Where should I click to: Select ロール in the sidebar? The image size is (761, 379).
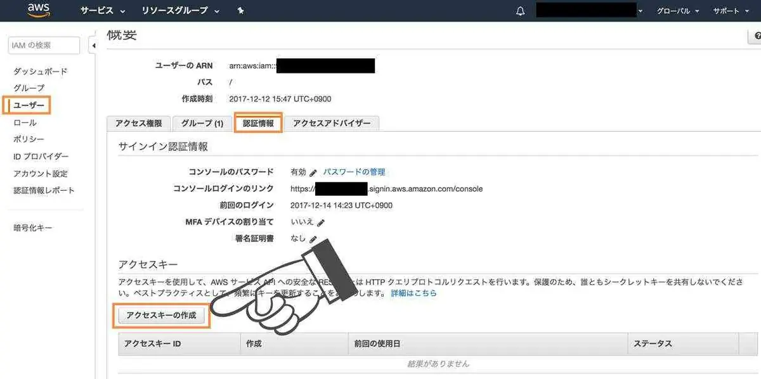(x=25, y=122)
